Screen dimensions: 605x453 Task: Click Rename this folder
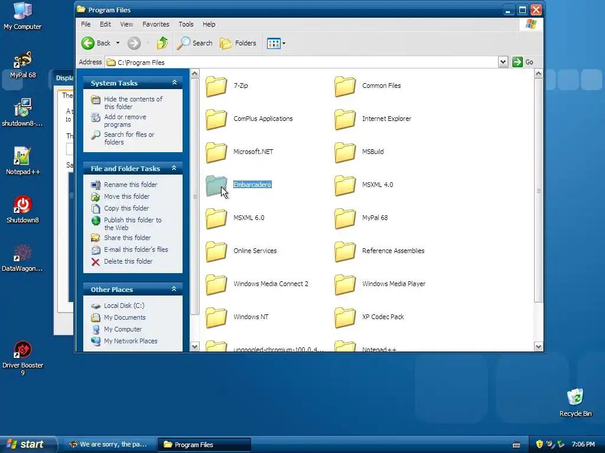point(131,185)
